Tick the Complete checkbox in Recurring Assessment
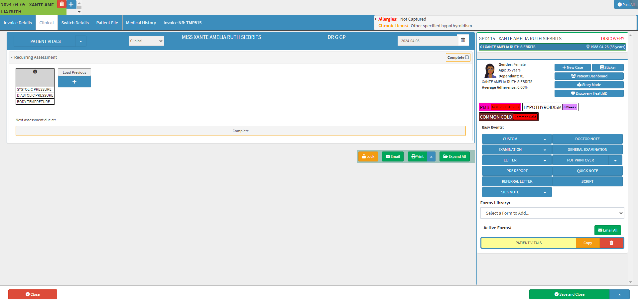The image size is (638, 302). coord(467,57)
